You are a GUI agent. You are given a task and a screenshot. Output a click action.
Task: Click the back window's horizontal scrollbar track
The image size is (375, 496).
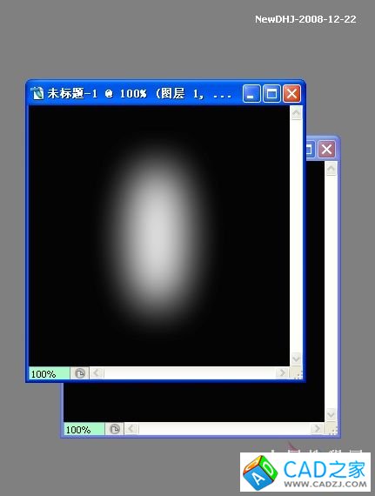(224, 429)
